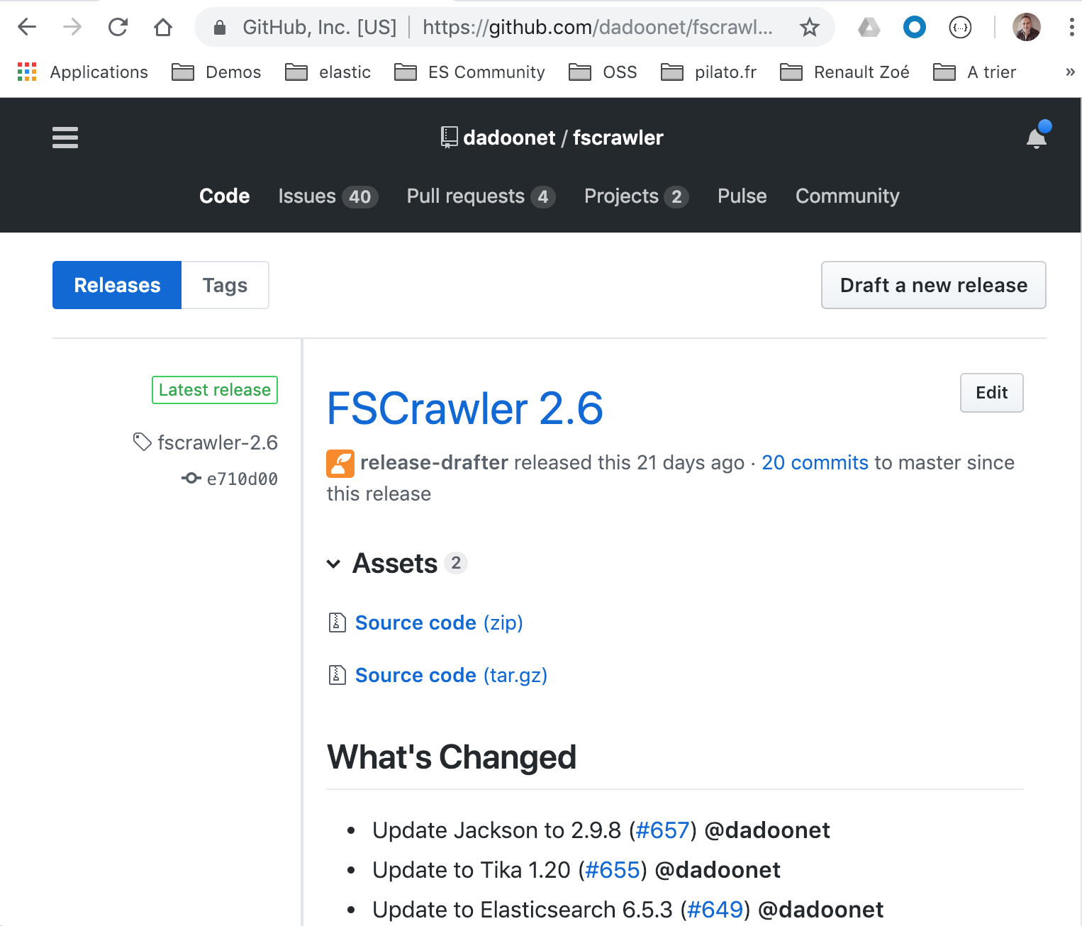Open the release-drafter avatar

(x=340, y=463)
